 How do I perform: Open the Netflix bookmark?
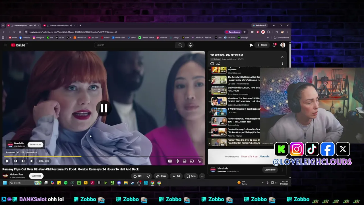click(105, 38)
